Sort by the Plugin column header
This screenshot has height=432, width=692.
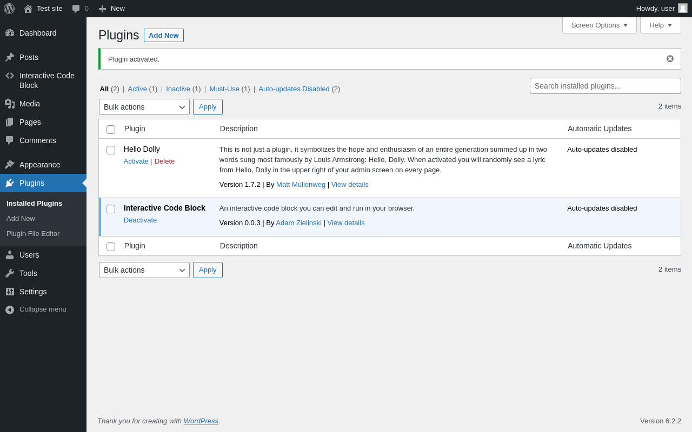(135, 129)
